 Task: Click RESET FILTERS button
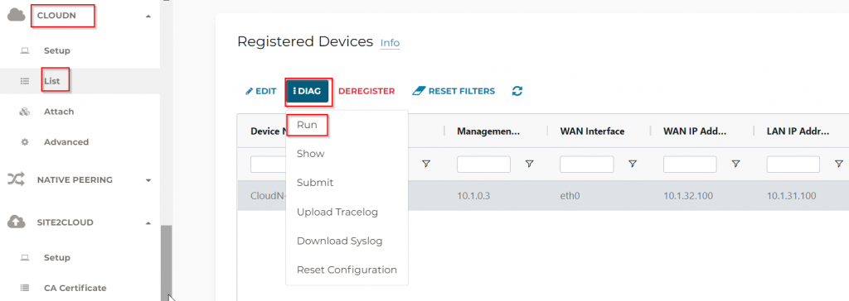coord(454,91)
